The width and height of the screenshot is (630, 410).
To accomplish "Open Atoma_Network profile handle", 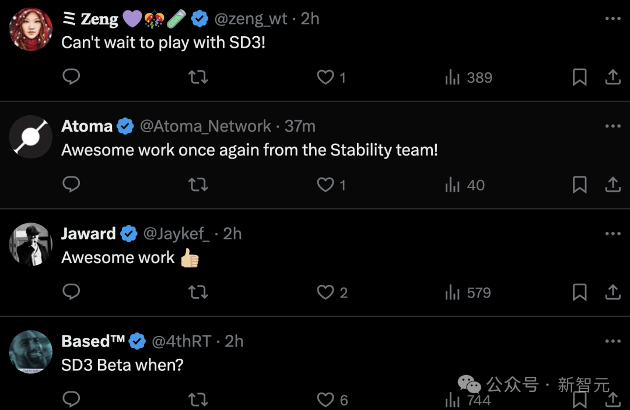I will [x=205, y=126].
